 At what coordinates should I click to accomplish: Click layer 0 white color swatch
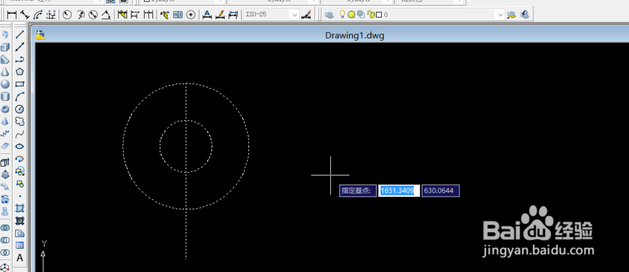tap(379, 15)
